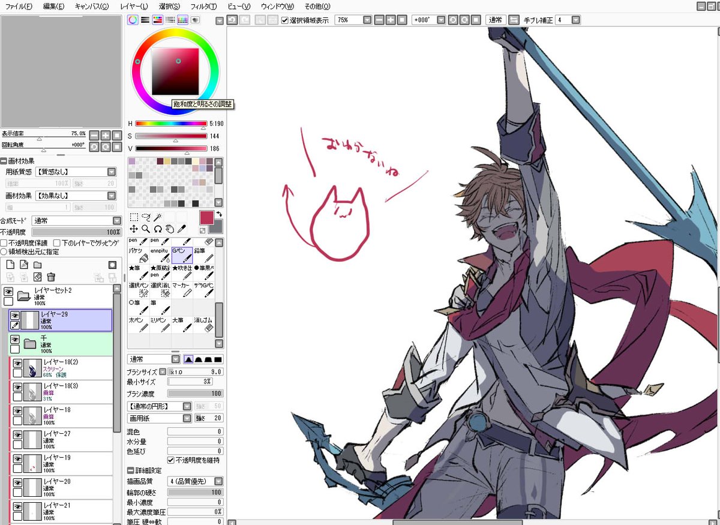Swap foreground and background colors
The width and height of the screenshot is (720, 525).
coord(219,214)
